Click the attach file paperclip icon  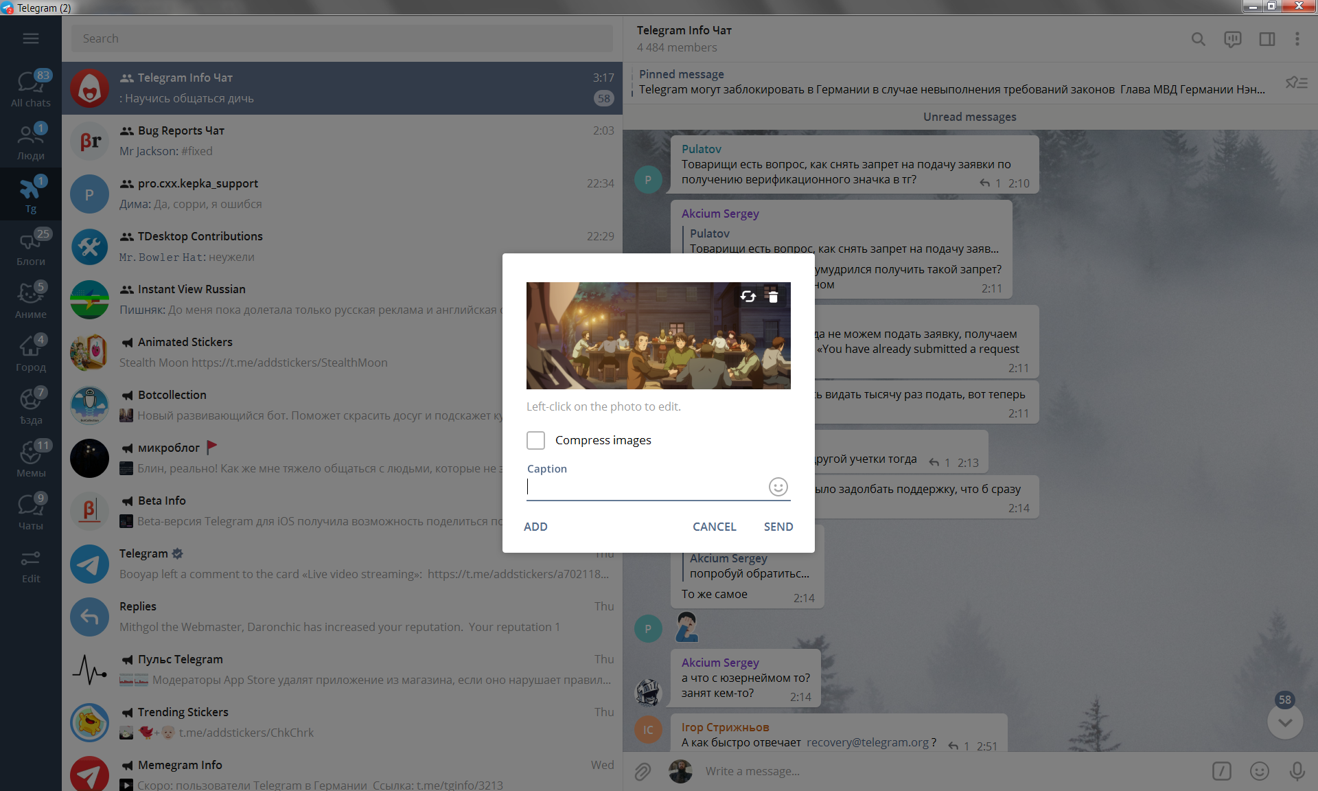pyautogui.click(x=643, y=771)
